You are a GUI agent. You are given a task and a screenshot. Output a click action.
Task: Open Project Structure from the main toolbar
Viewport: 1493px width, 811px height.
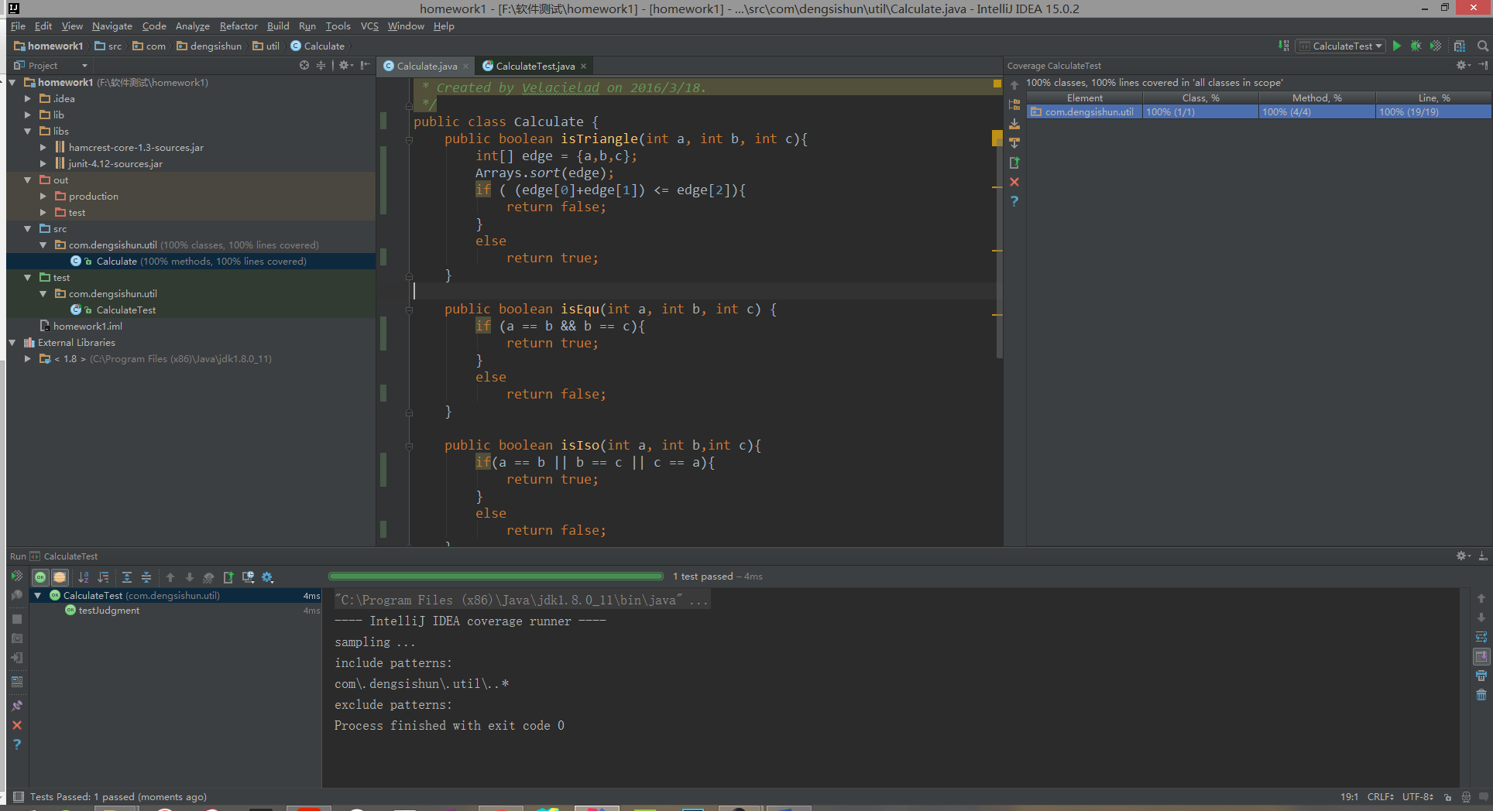(1460, 46)
